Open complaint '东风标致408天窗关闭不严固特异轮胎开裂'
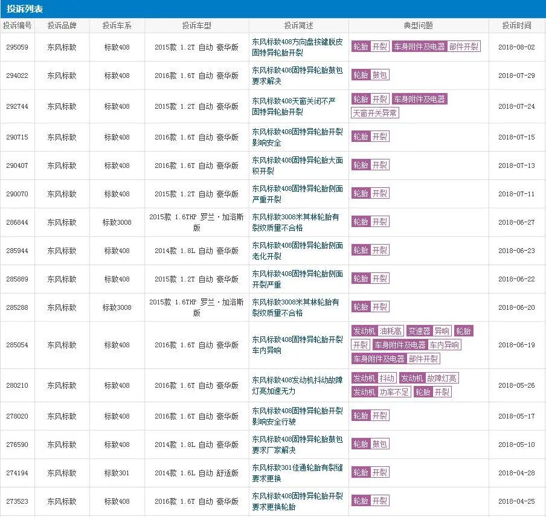 click(x=294, y=106)
